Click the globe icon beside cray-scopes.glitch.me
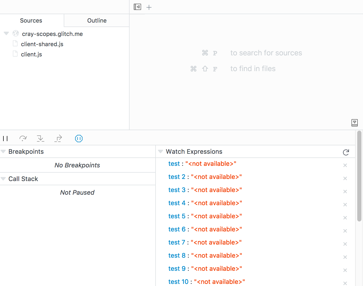 tap(16, 33)
